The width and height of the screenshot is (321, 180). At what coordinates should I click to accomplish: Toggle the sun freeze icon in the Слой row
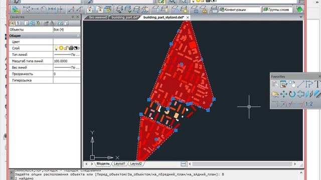(x=61, y=48)
